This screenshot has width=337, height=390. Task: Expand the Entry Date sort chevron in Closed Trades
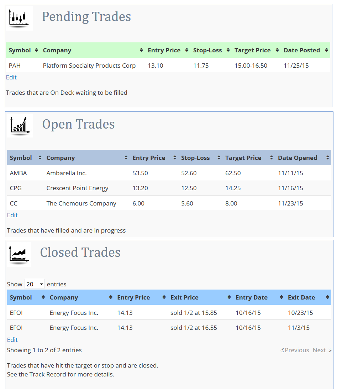pos(281,297)
